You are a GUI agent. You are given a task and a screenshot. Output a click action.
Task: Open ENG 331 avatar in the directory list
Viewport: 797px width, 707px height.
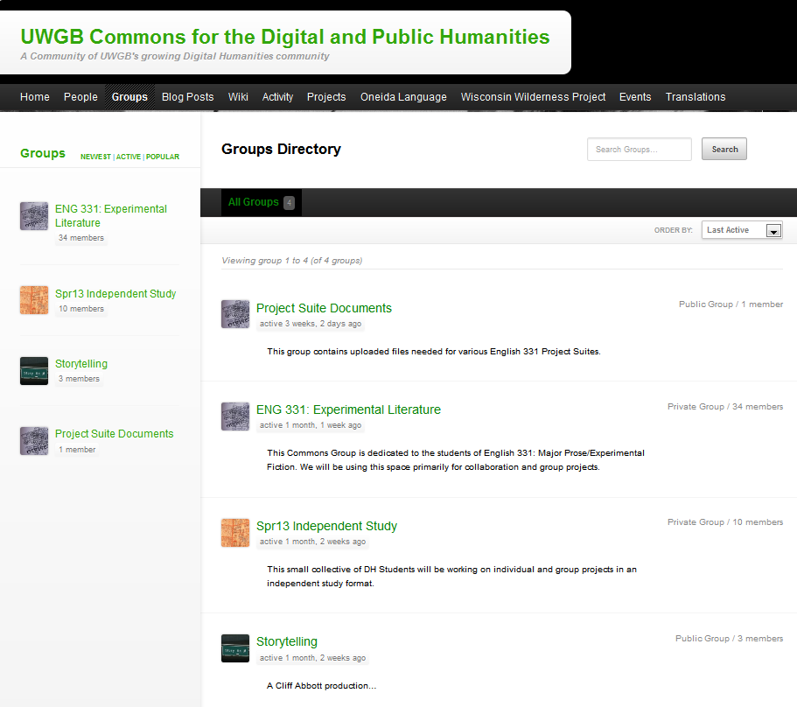[x=235, y=416]
